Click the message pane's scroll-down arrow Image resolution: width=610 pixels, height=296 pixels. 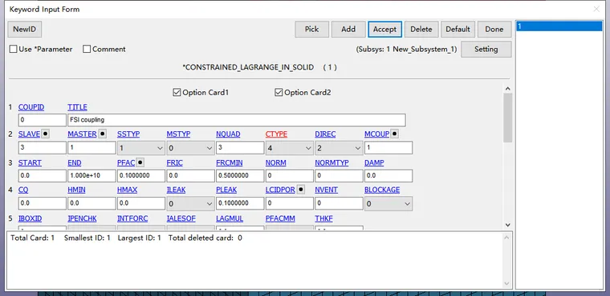506,284
